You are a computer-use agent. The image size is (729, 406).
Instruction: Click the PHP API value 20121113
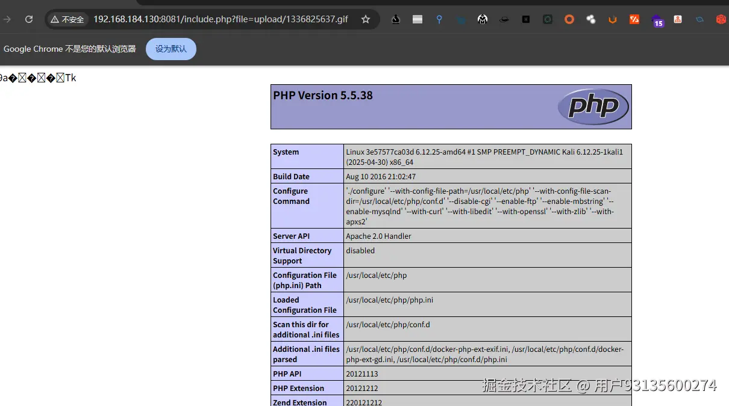tap(362, 374)
